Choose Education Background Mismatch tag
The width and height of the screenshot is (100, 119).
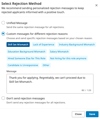[x=26, y=51]
